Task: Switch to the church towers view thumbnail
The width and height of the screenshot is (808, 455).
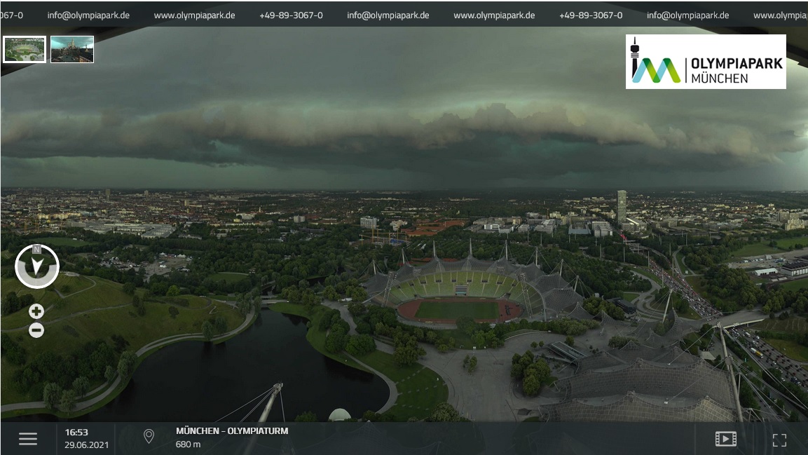Action: coord(72,50)
